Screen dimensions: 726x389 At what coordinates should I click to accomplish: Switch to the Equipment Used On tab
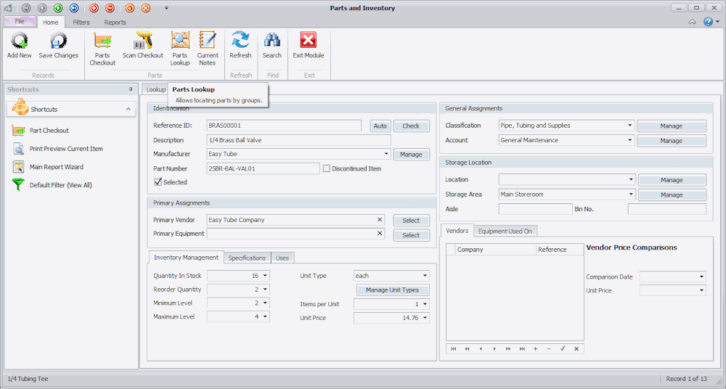coord(505,231)
